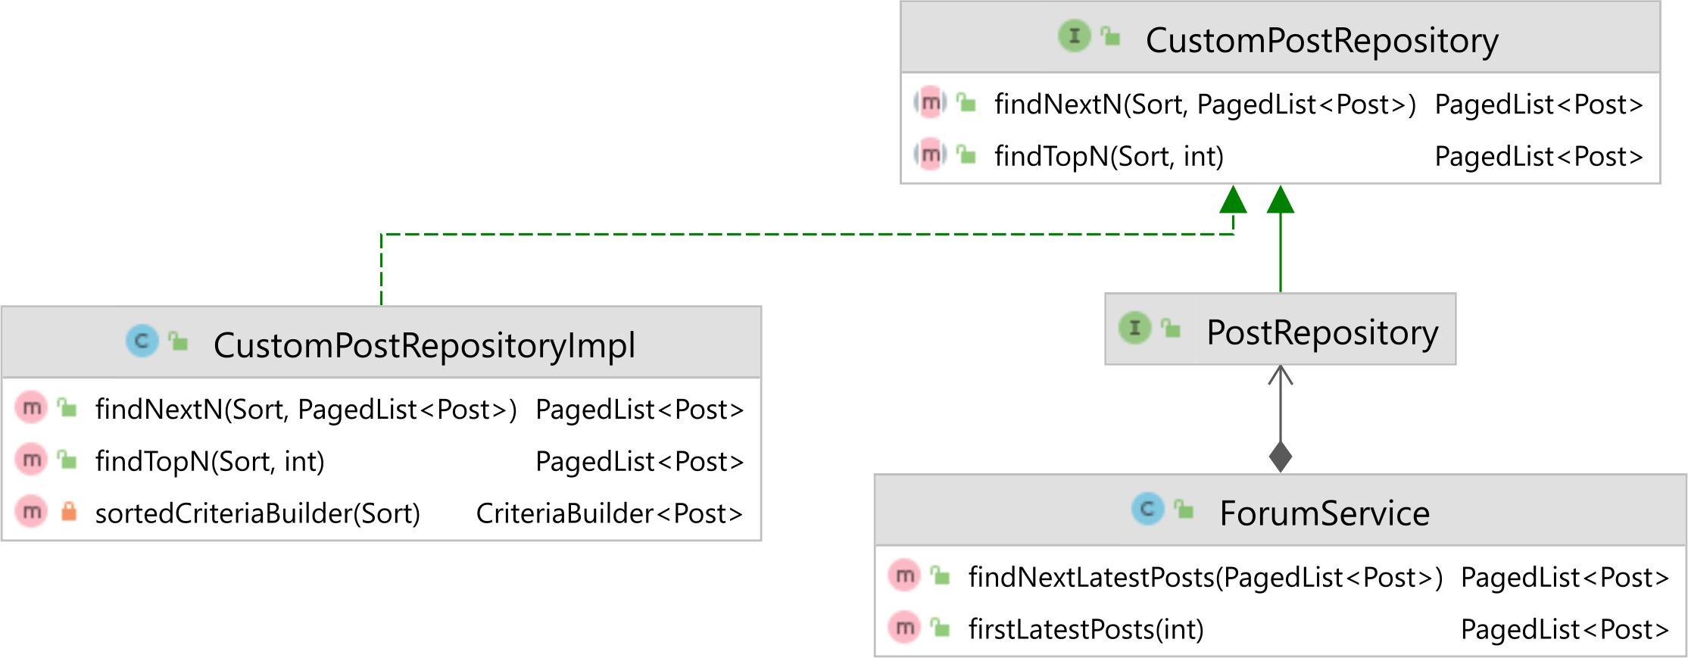Screen dimensions: 1688x658
Task: Click the abstract method icon for findNextN in CustomPostRepository
Action: [x=930, y=102]
